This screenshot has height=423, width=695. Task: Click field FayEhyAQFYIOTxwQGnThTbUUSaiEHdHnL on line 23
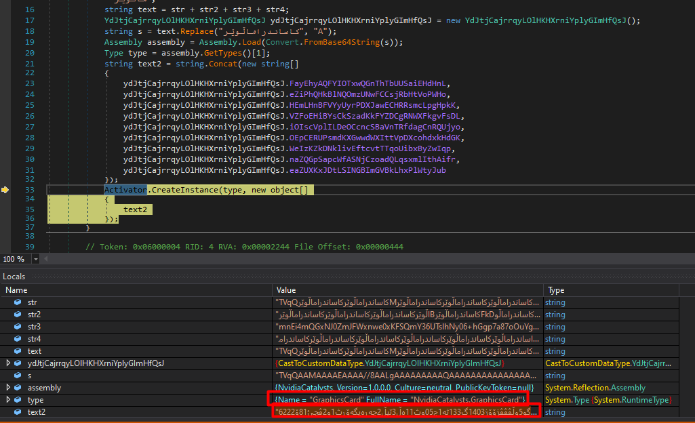pyautogui.click(x=368, y=83)
